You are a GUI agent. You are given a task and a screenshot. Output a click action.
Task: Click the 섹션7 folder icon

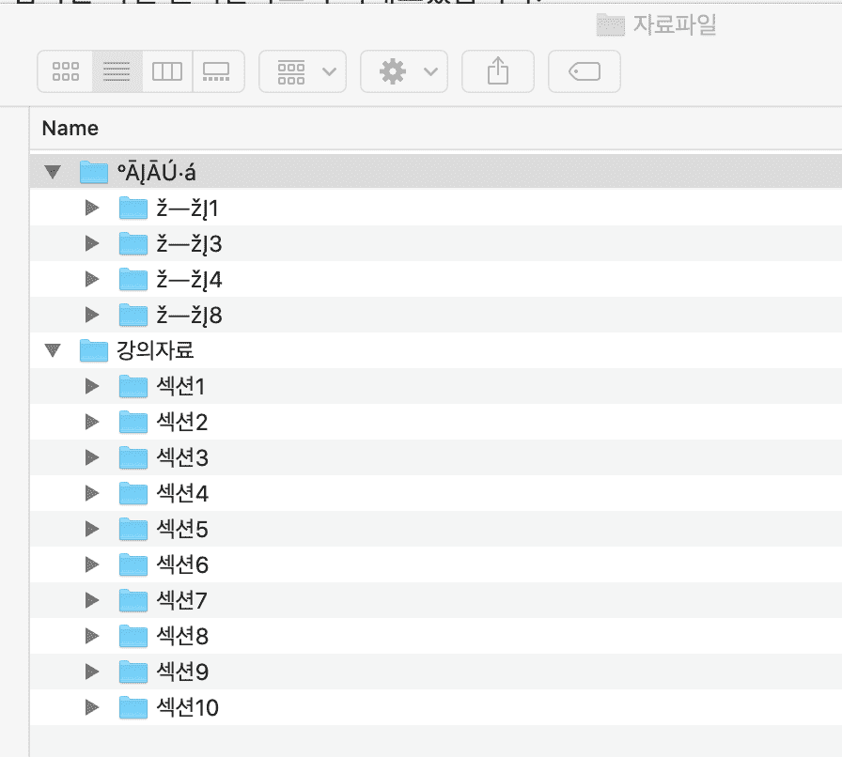click(133, 600)
